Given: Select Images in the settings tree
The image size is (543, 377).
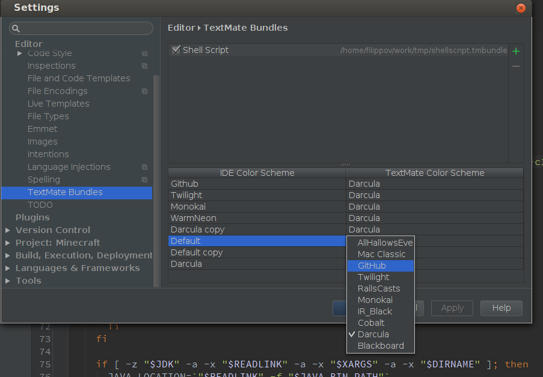Looking at the screenshot, I should pyautogui.click(x=42, y=142).
